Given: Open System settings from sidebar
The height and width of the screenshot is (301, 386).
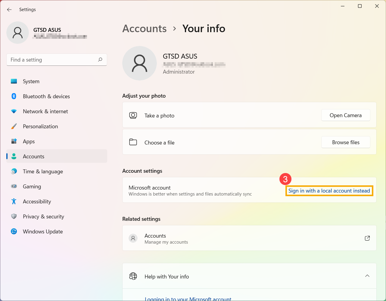Looking at the screenshot, I should click(31, 81).
